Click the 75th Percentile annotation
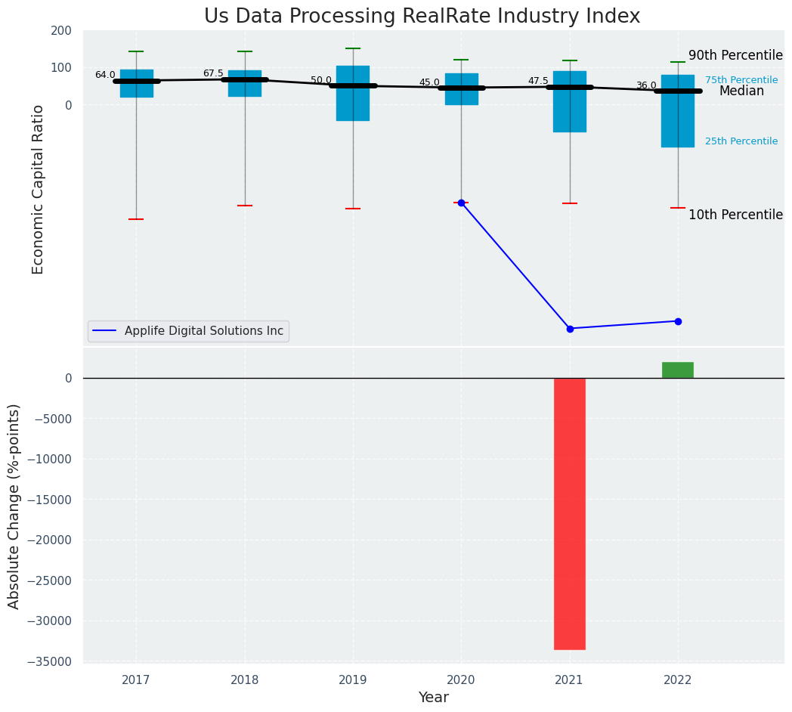 tap(741, 80)
